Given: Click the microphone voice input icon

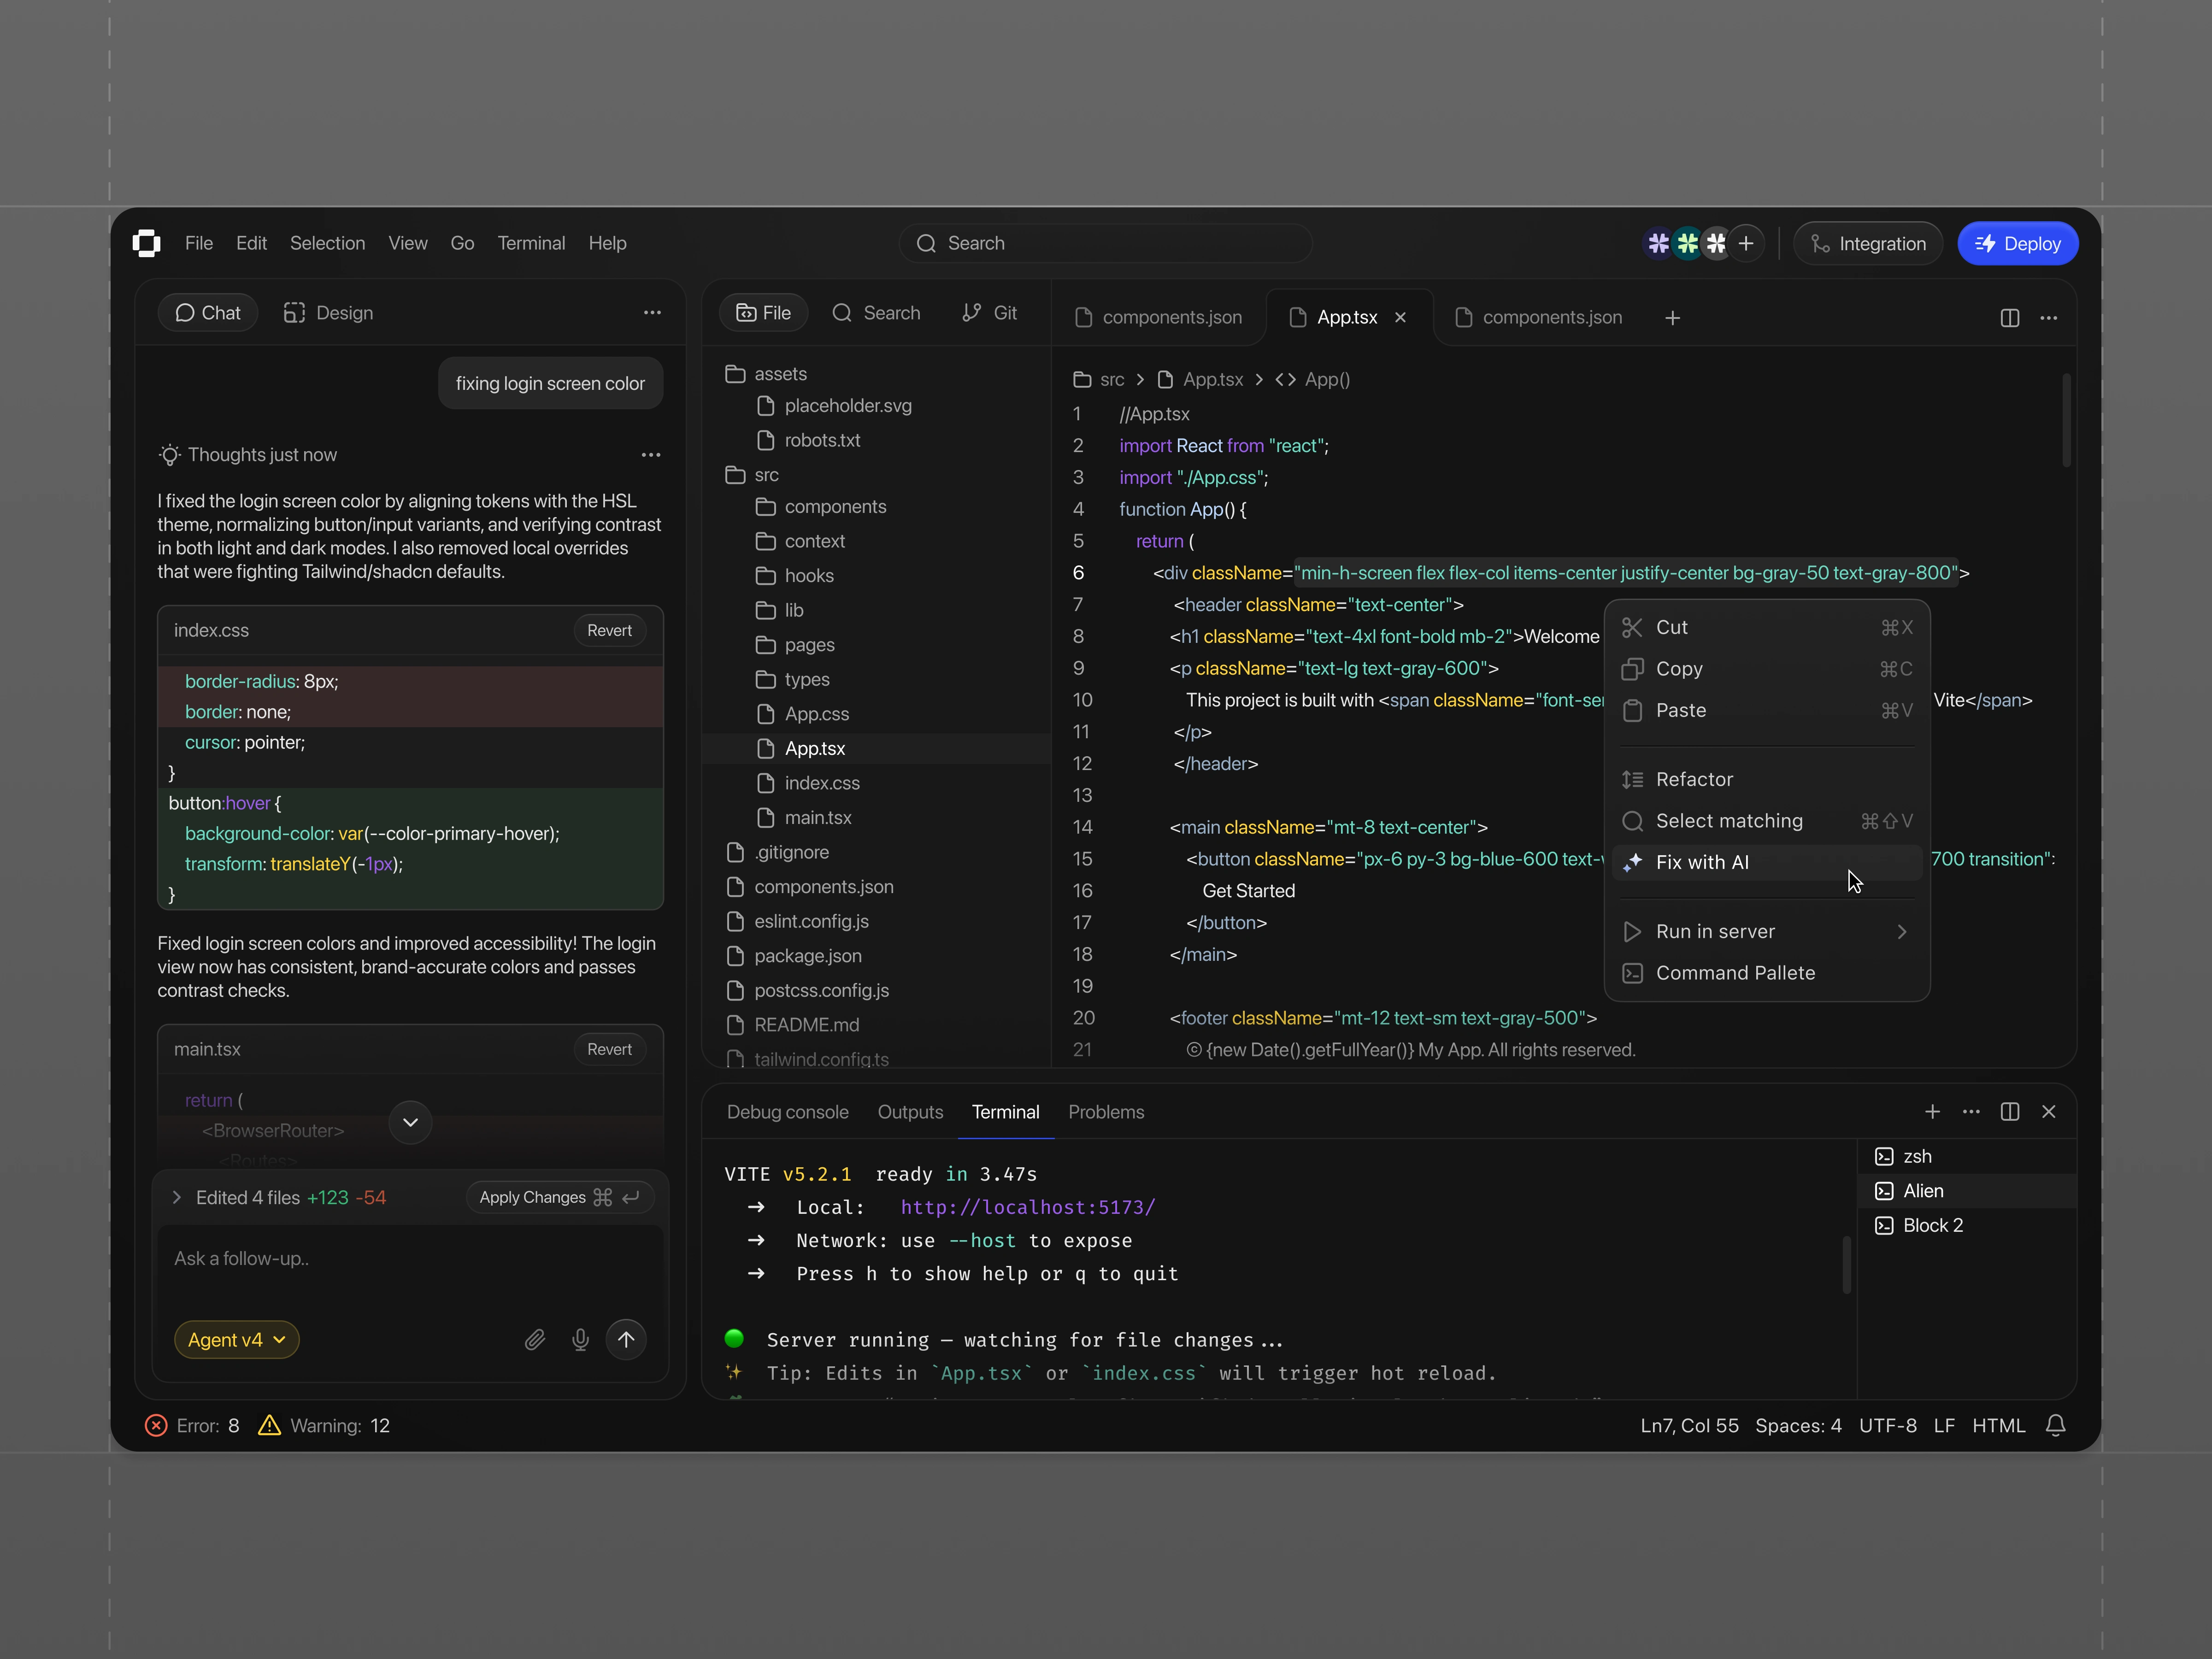Looking at the screenshot, I should (580, 1340).
